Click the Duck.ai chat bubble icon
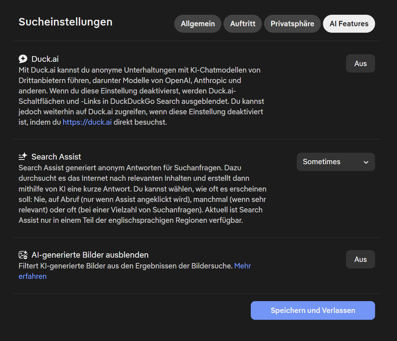 point(23,59)
